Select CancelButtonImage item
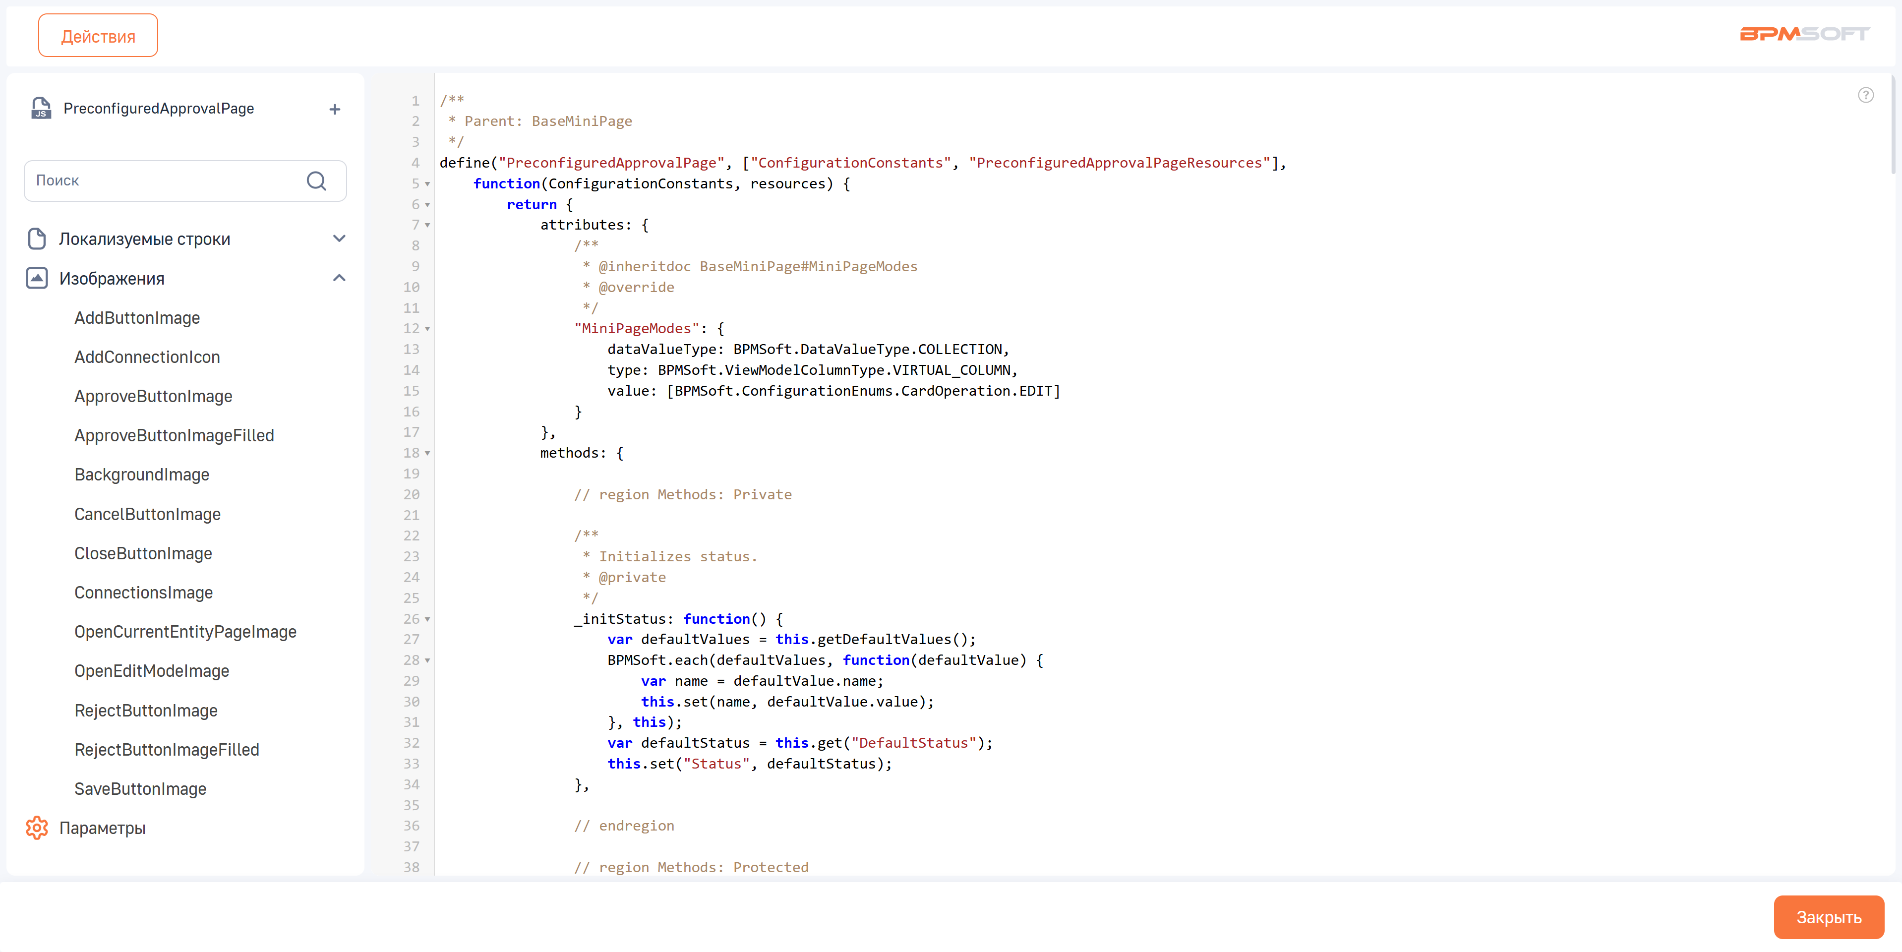The image size is (1902, 952). [x=147, y=514]
